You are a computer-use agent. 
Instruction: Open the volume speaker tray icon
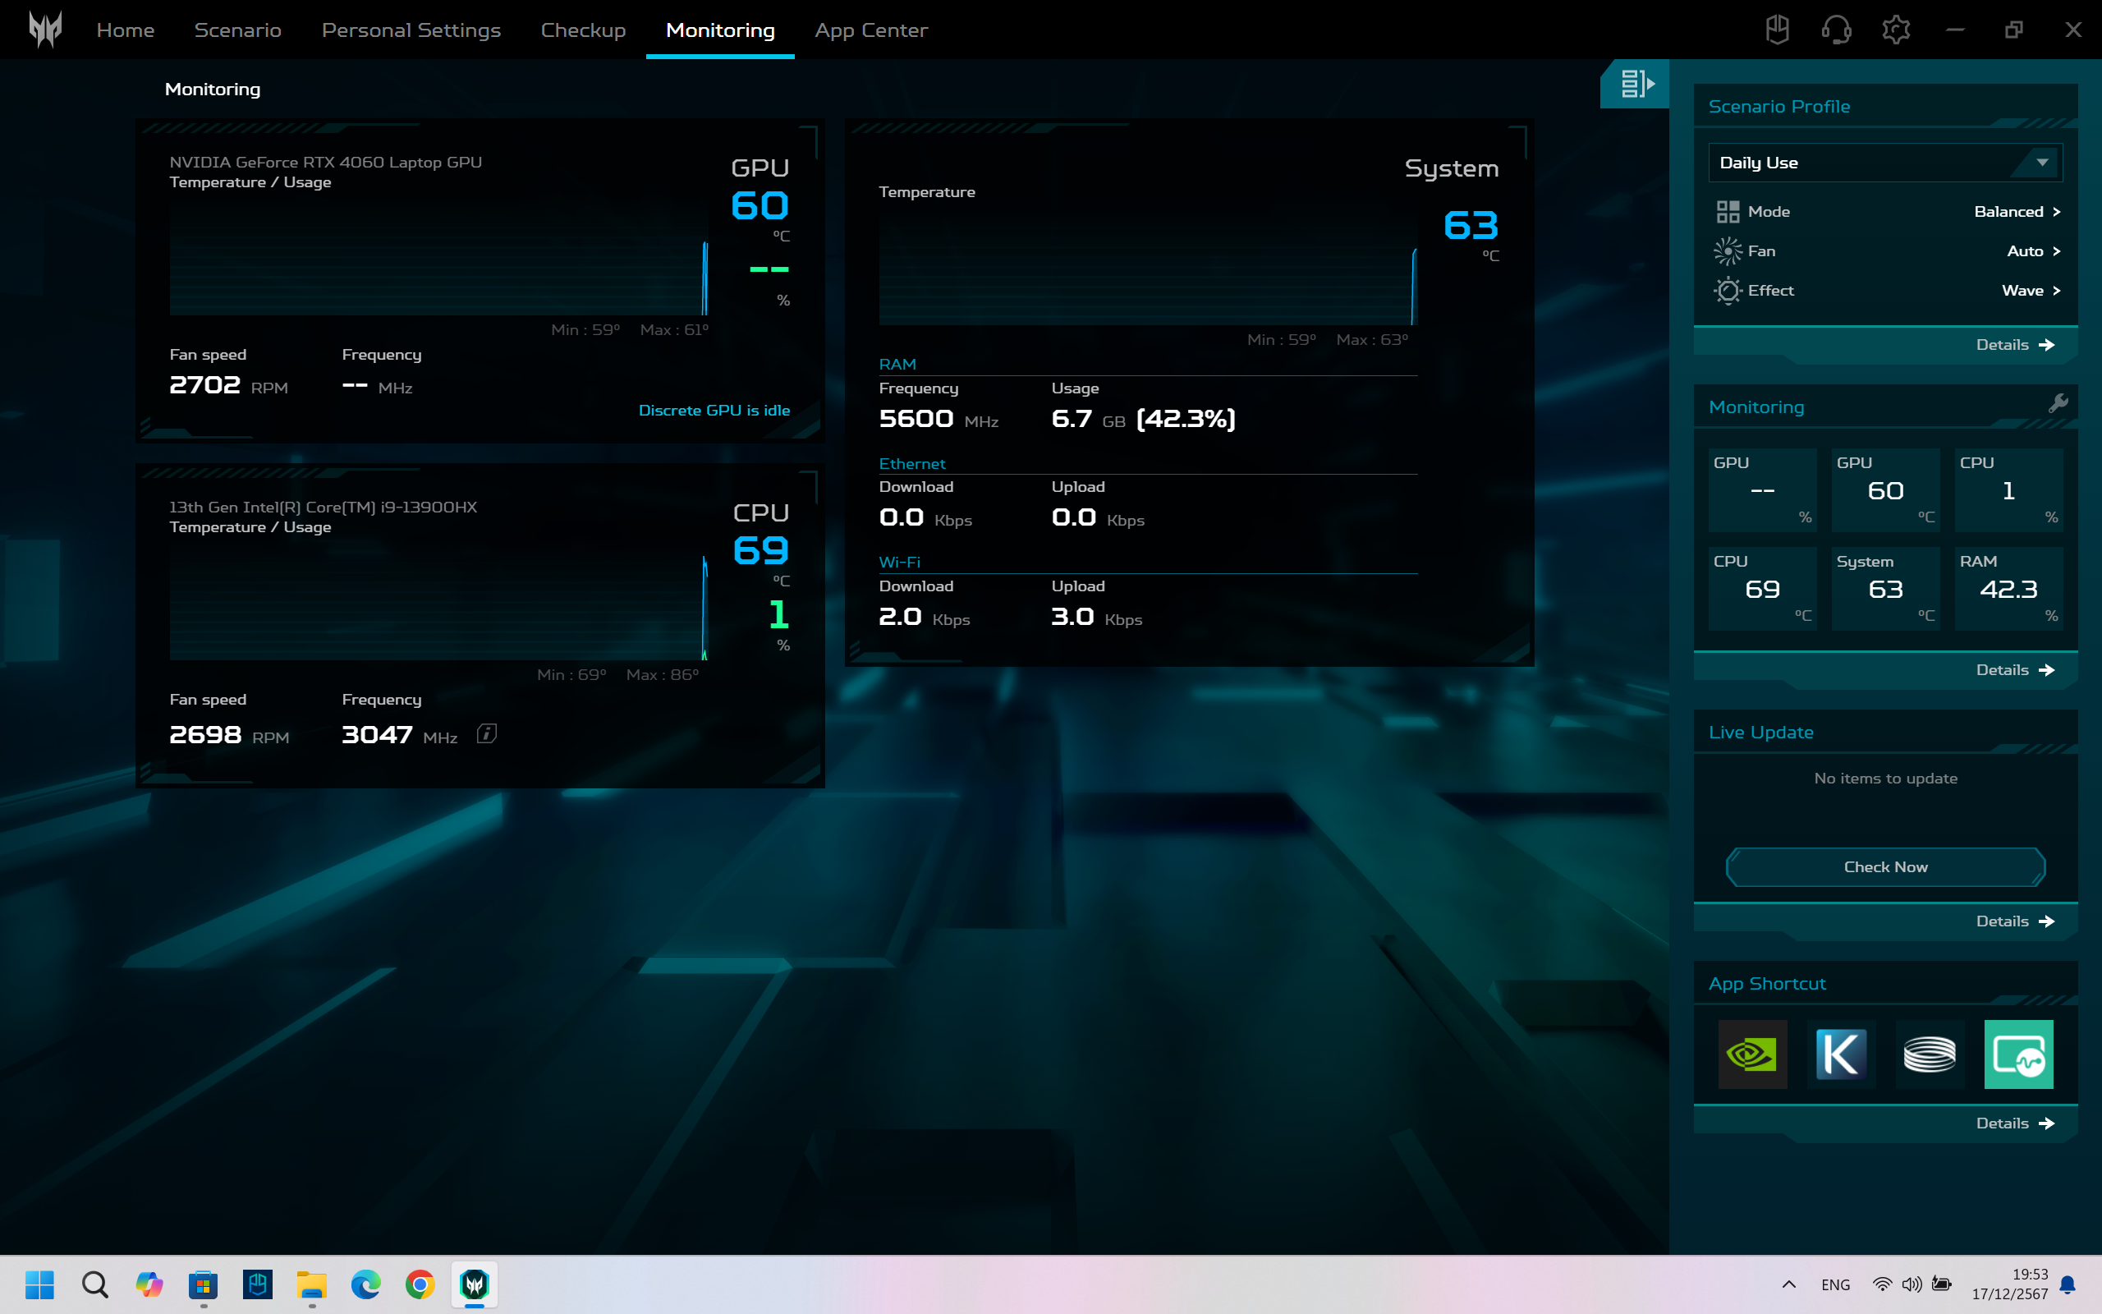(x=1911, y=1284)
